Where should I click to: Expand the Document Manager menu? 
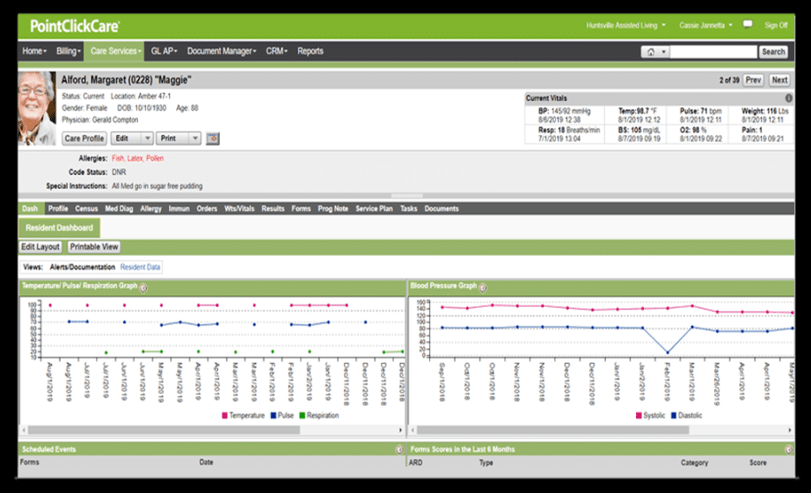(222, 51)
